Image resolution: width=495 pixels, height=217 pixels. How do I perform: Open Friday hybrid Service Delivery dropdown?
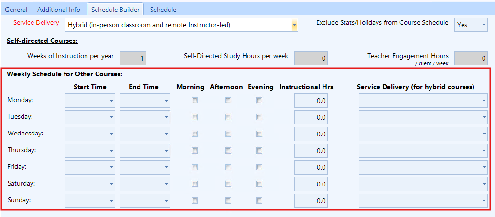(x=423, y=167)
